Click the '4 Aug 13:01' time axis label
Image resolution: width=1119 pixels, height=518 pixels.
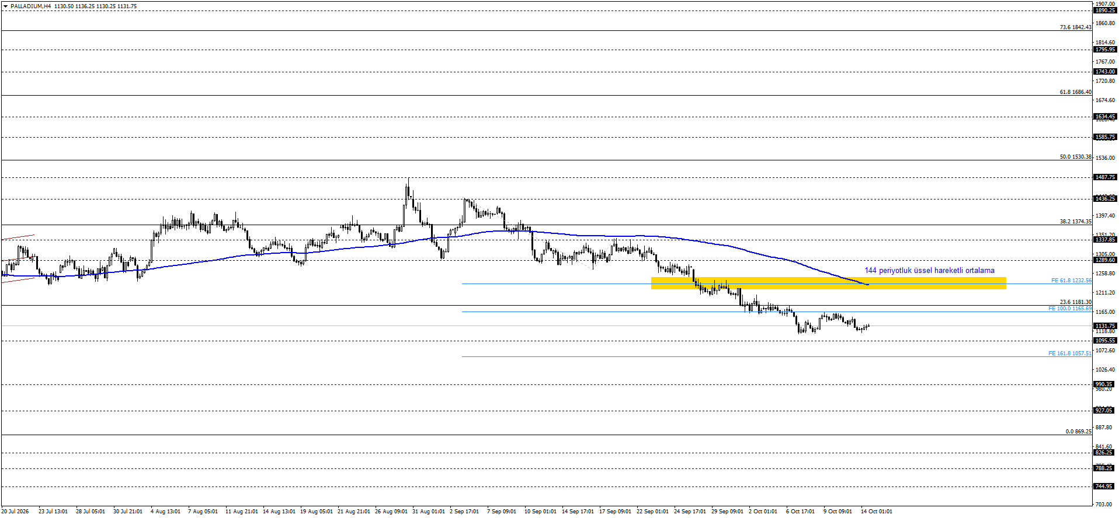165,512
